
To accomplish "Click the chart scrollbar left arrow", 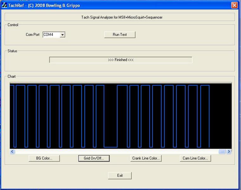I will tap(12, 152).
